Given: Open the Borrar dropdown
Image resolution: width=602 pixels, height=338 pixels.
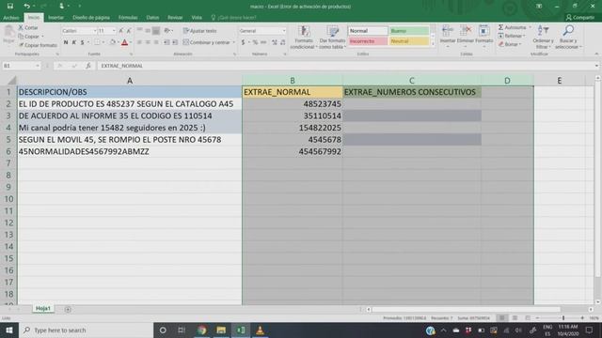Looking at the screenshot, I should 510,44.
